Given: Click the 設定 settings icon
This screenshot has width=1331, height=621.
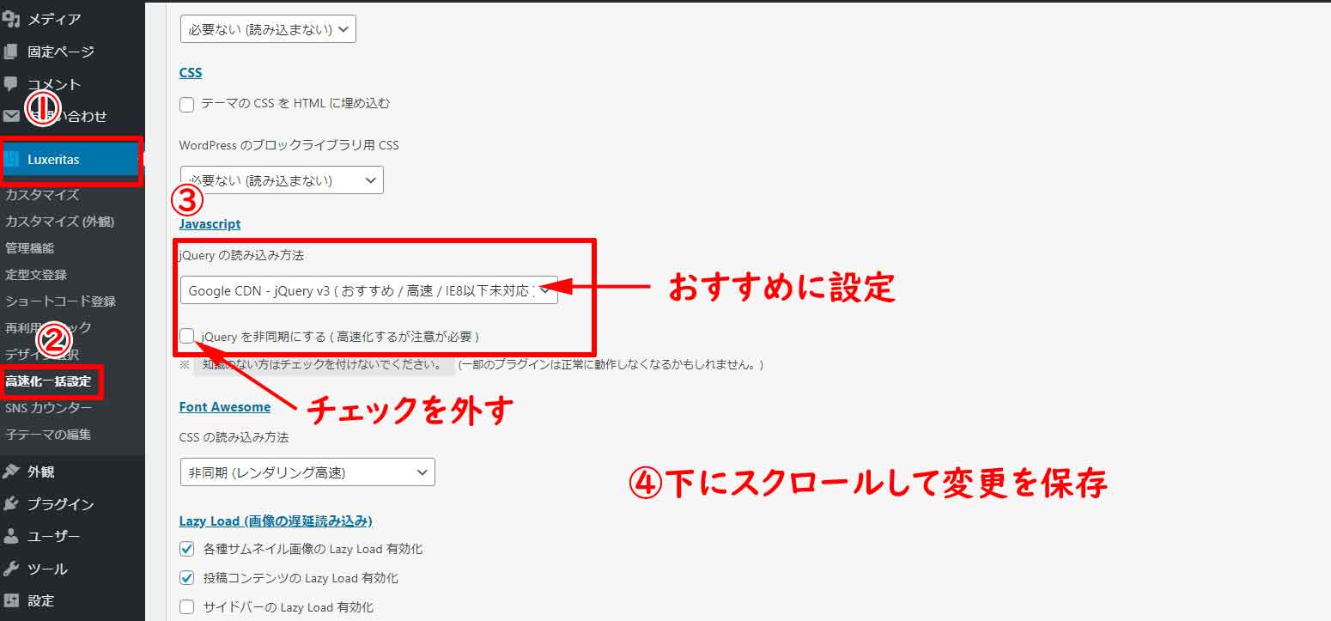Looking at the screenshot, I should coord(11,601).
